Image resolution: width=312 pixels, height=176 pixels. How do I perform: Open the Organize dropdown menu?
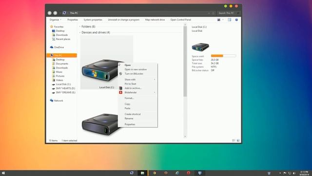55,20
